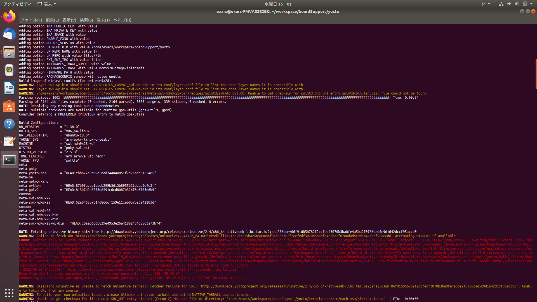Expand the 端末 app menu dropdown
Viewport: 537px width, 302px height.
(47, 4)
